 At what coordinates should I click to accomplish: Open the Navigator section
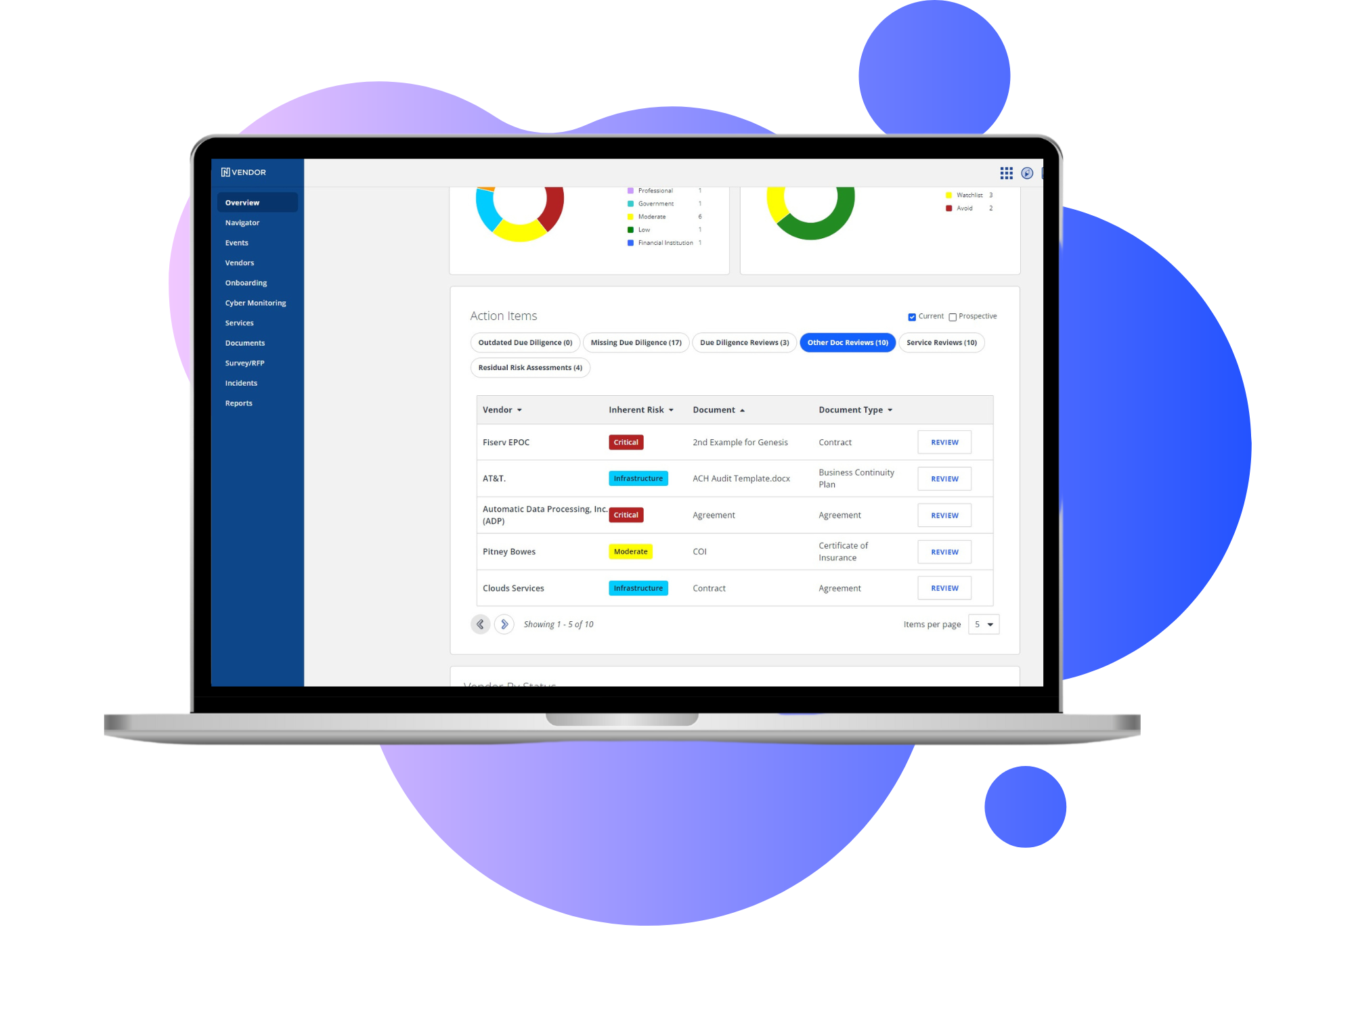coord(242,223)
